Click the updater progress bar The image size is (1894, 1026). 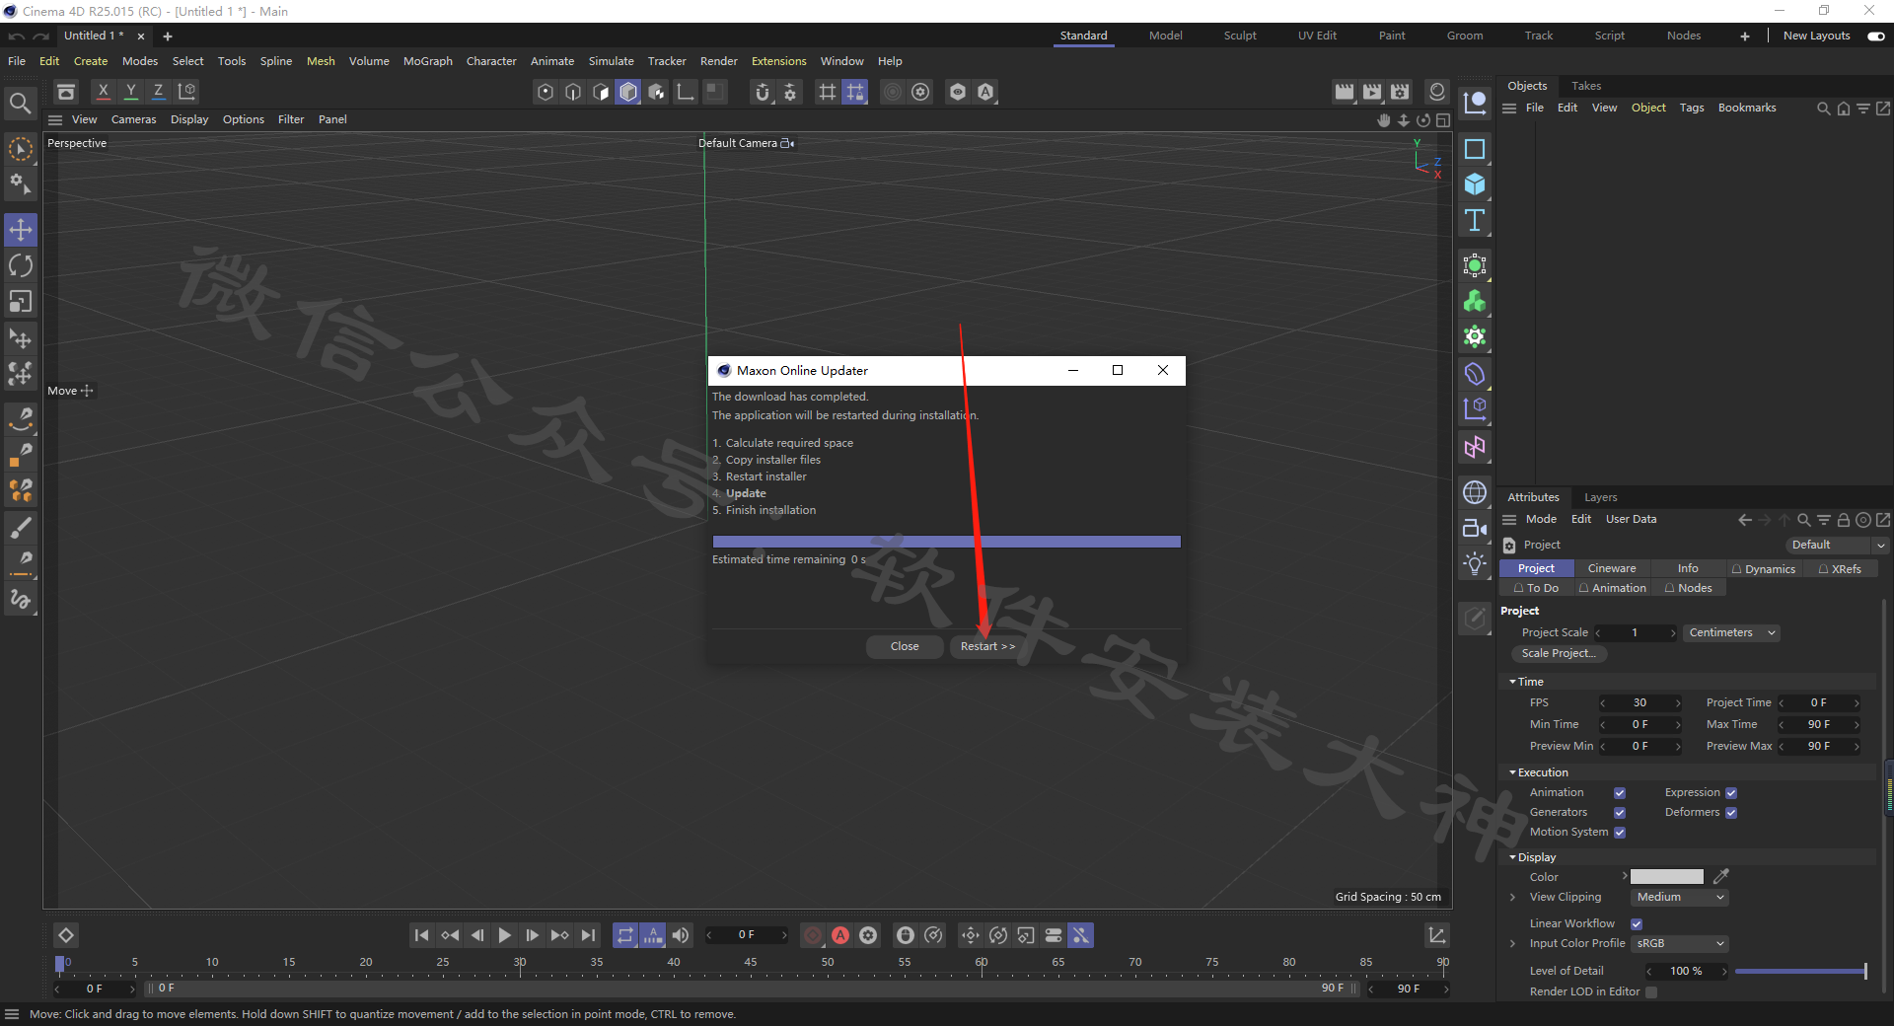pyautogui.click(x=946, y=542)
